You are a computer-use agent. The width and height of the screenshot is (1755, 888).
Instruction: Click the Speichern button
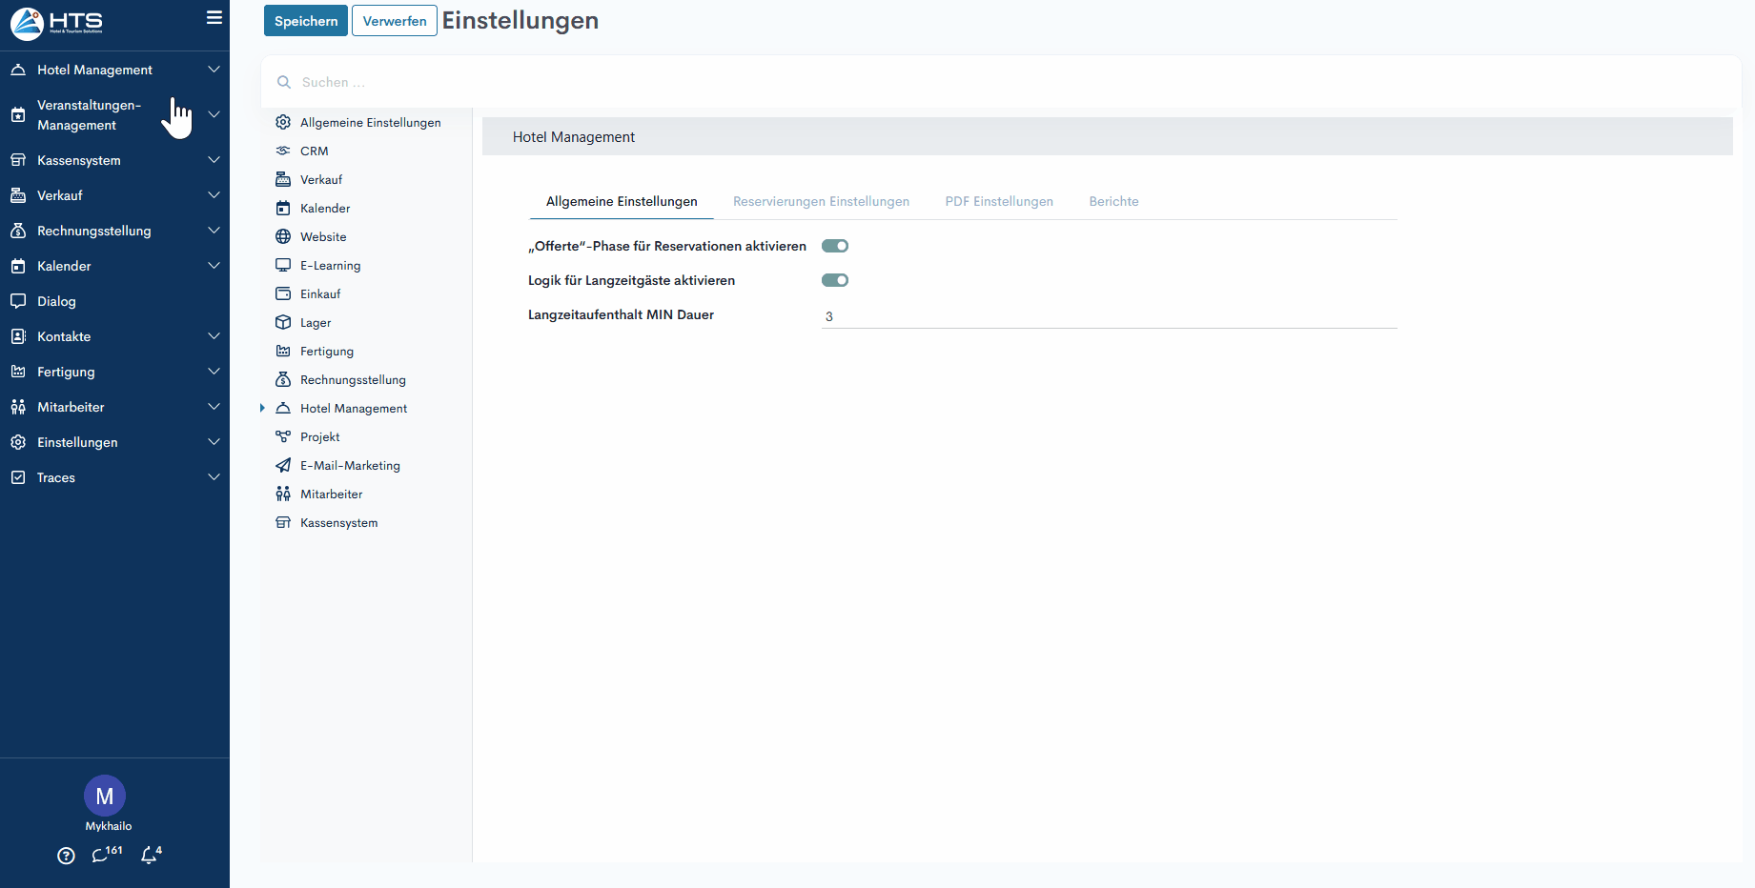pos(306,21)
